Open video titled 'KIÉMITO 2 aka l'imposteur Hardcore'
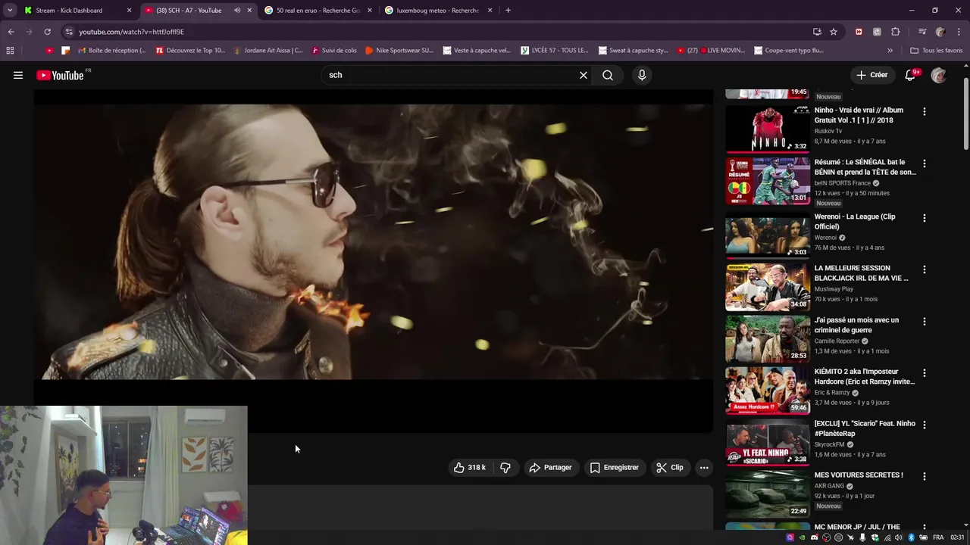 click(865, 376)
